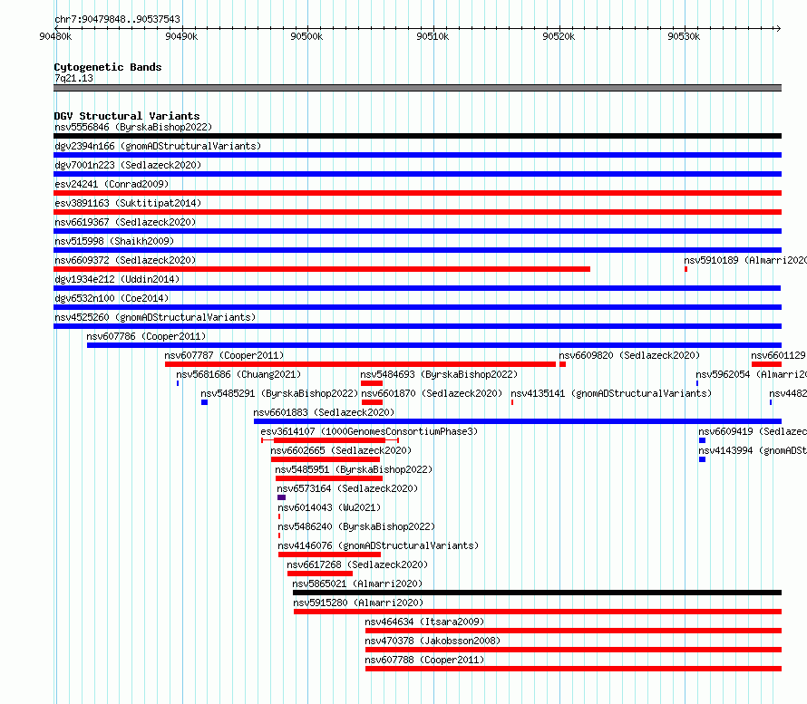Open the nsv5485951 (ByrskaBishop2022) label
Image resolution: width=807 pixels, height=704 pixels.
(354, 469)
